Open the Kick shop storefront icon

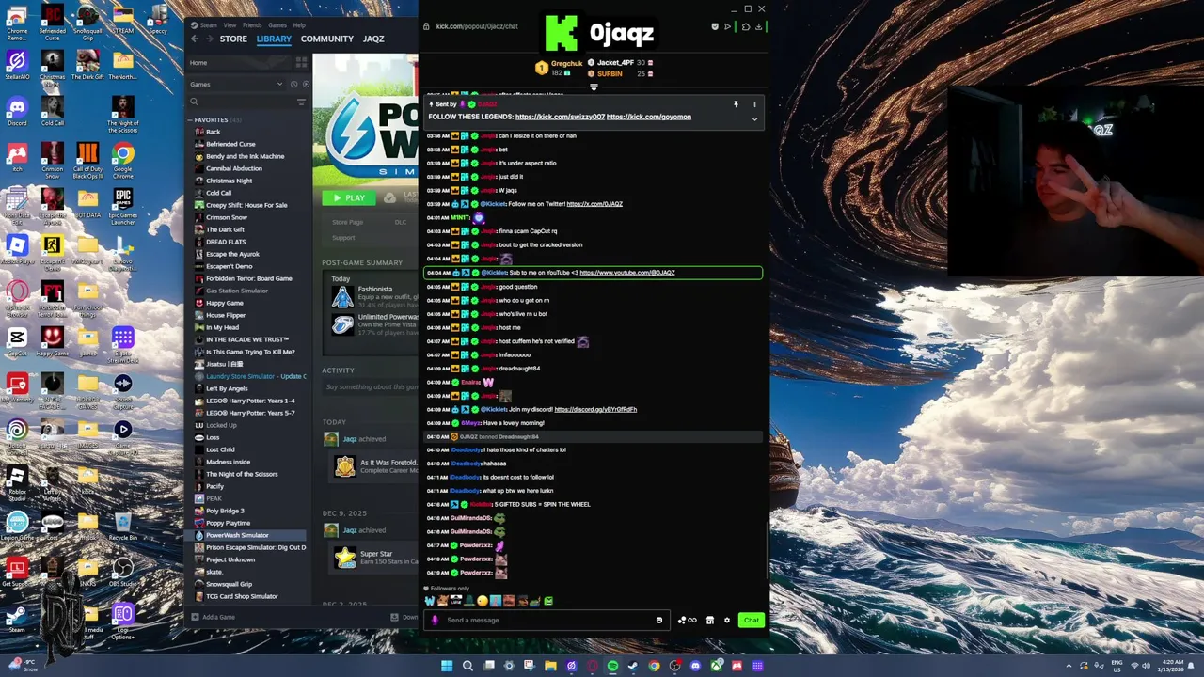pyautogui.click(x=710, y=620)
